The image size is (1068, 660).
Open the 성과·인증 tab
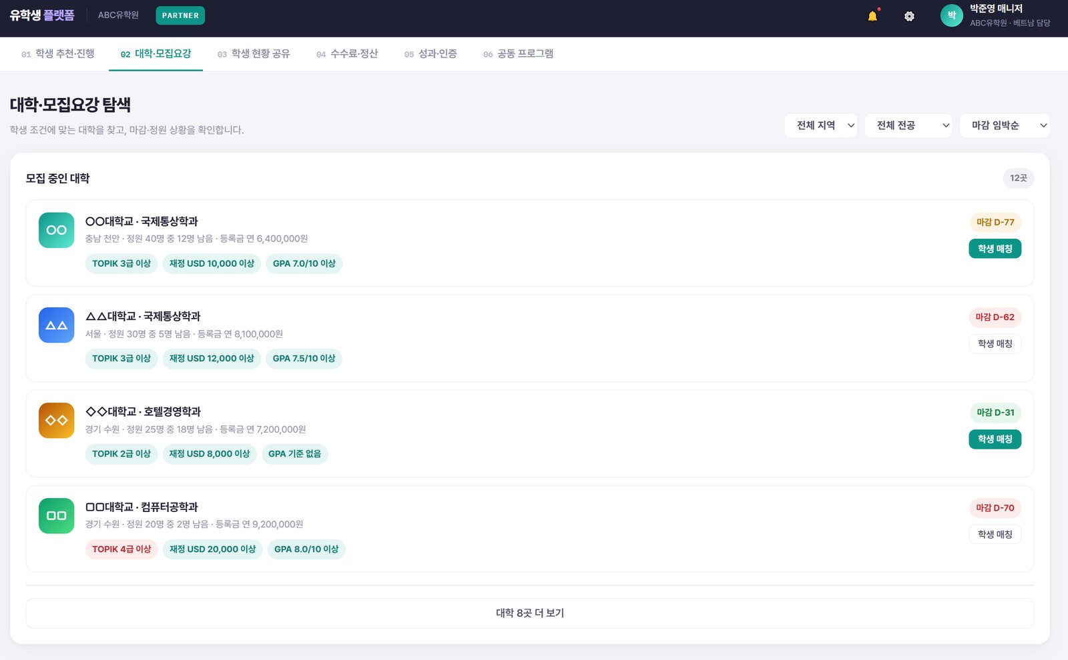click(431, 54)
